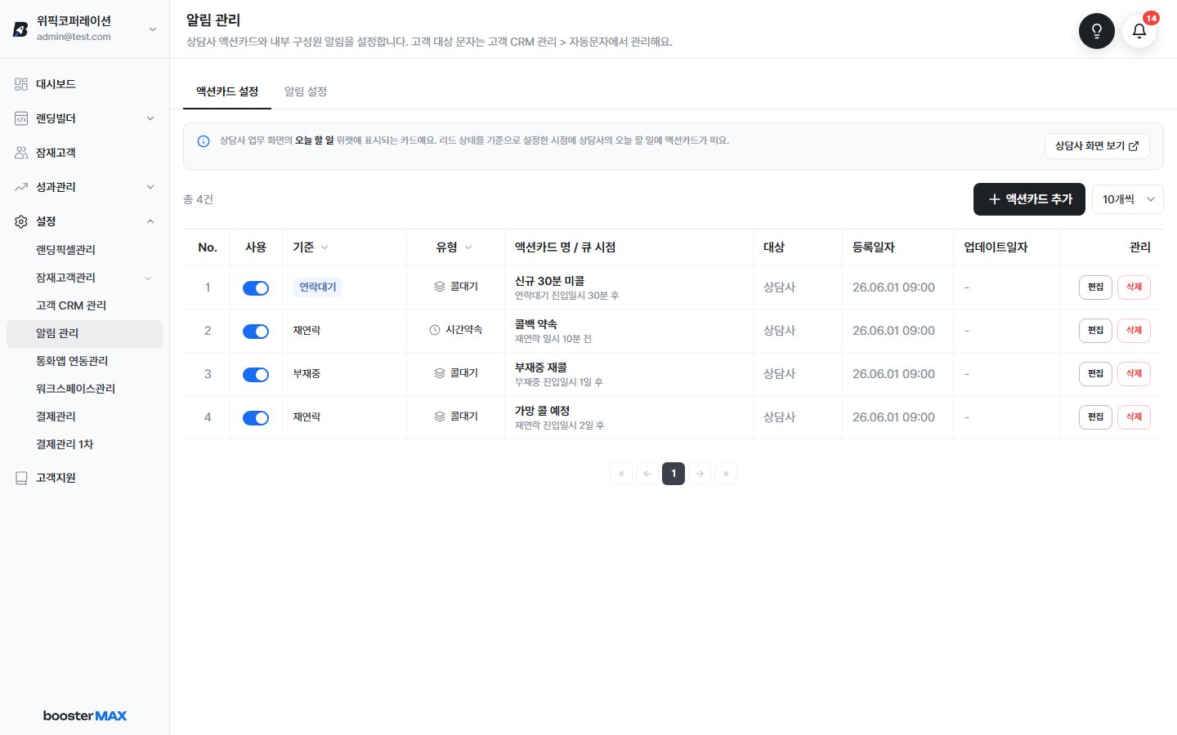Screen dimensions: 1177x735
Task: Go to last page with double-right arrow
Action: click(x=726, y=474)
